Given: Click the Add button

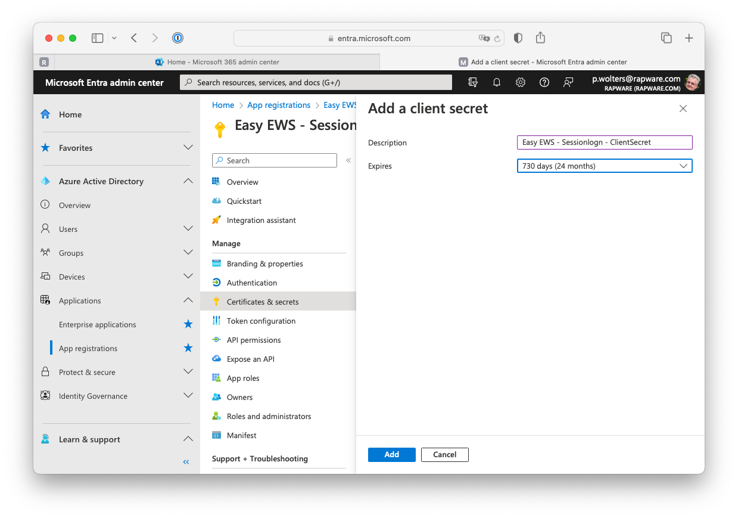Looking at the screenshot, I should [x=392, y=454].
